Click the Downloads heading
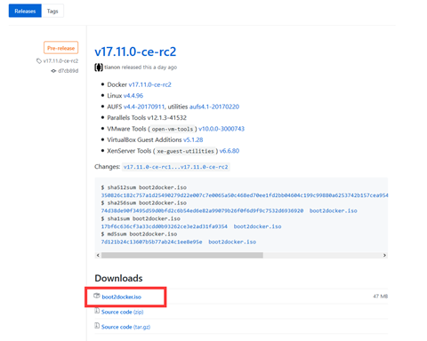Viewport: 427px width, 341px height. pos(118,278)
